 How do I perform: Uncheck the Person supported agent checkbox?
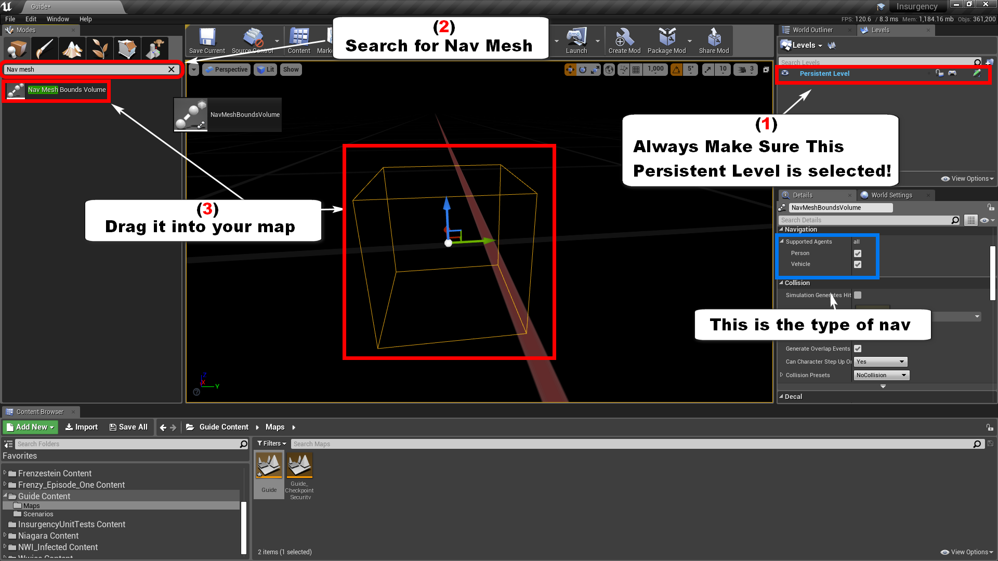click(x=858, y=253)
